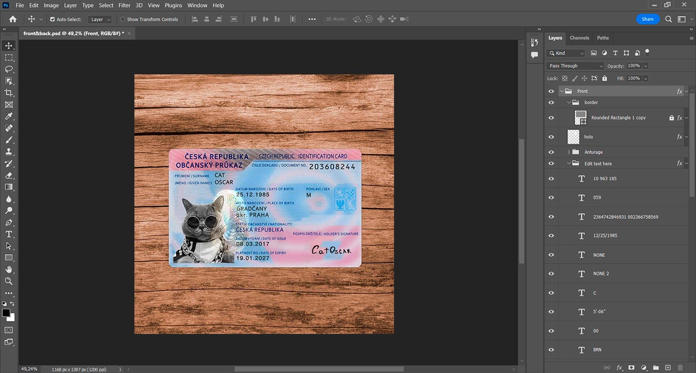
Task: Switch to the Channels tab
Action: pyautogui.click(x=579, y=38)
